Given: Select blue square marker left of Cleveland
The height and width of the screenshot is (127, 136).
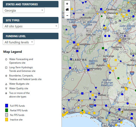Looking at the screenshot, I should click(x=101, y=9).
